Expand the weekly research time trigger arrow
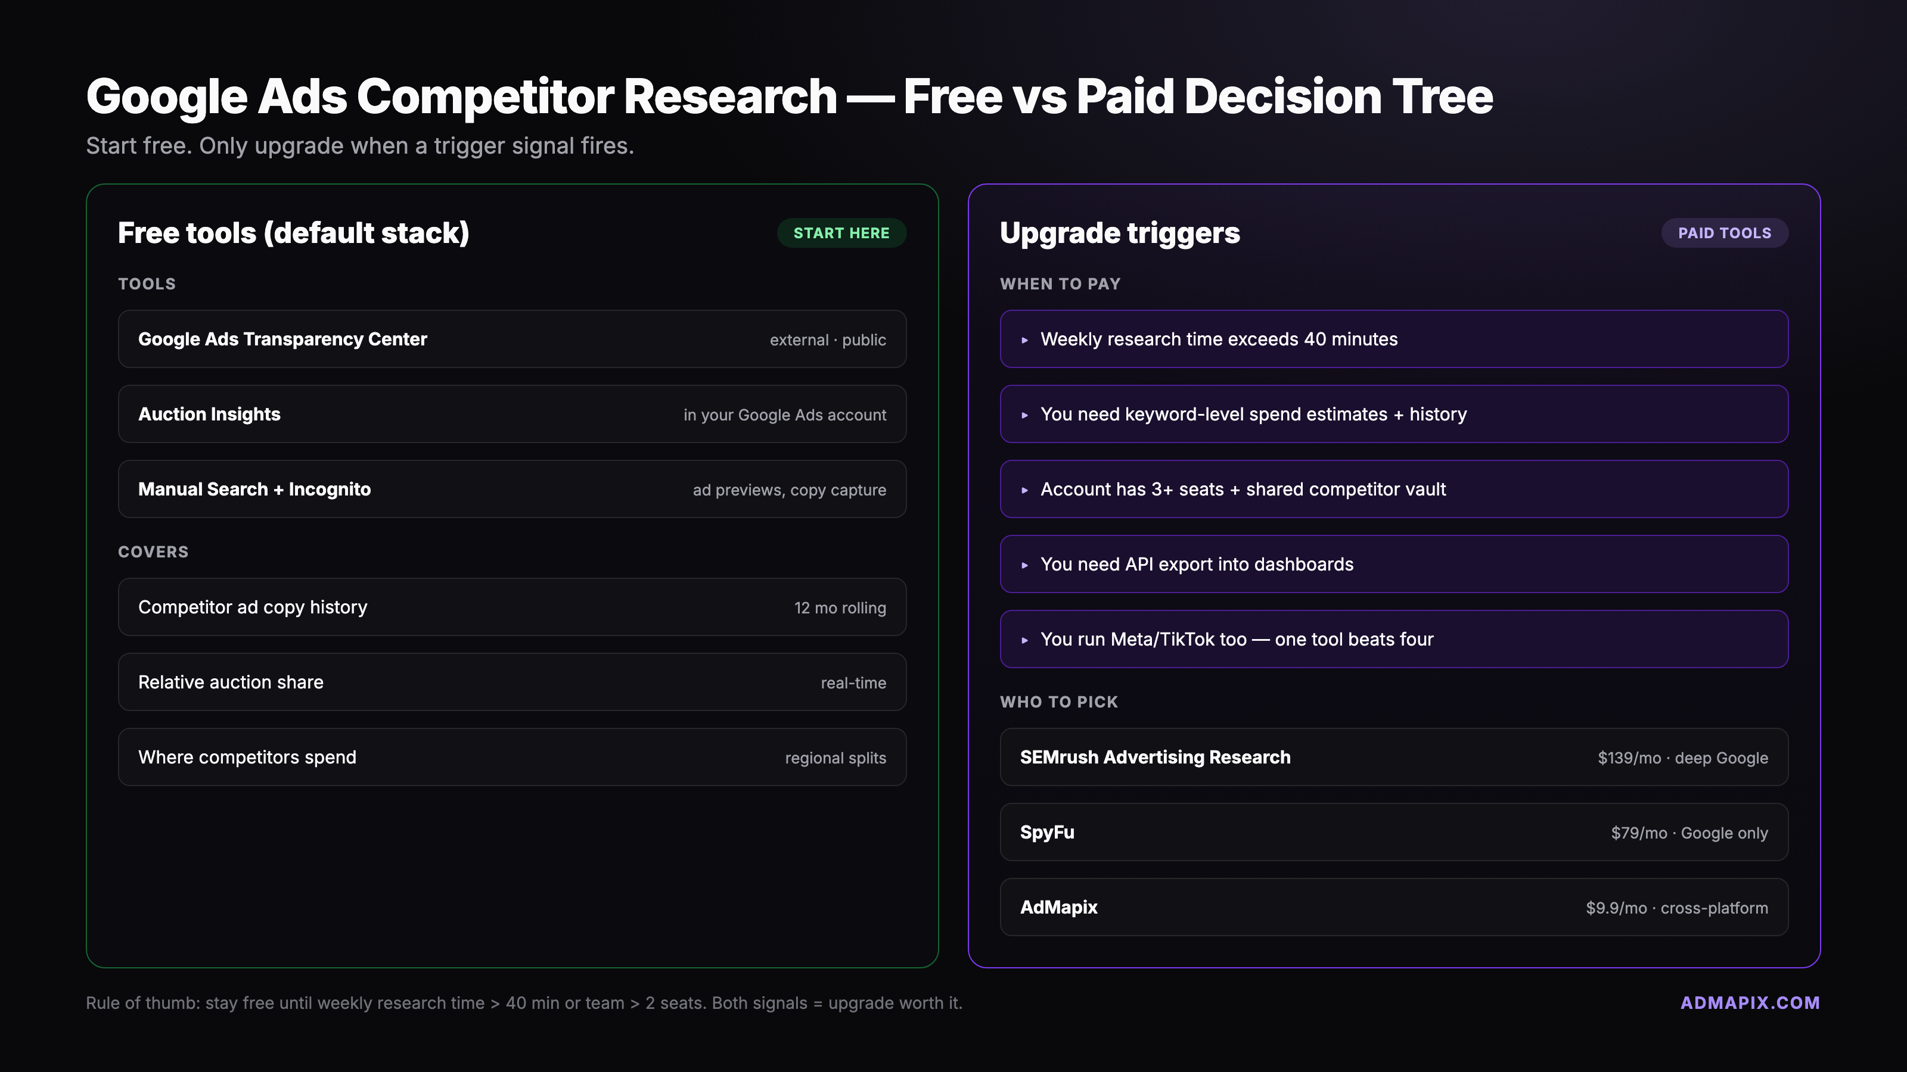The image size is (1907, 1072). coord(1024,340)
